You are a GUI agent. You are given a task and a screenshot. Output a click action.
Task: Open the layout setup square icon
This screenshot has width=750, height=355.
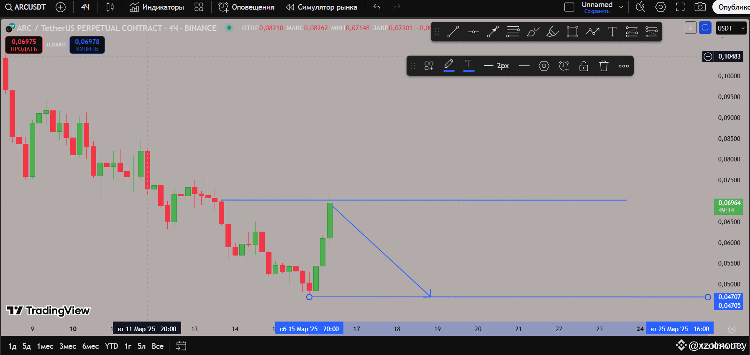569,7
